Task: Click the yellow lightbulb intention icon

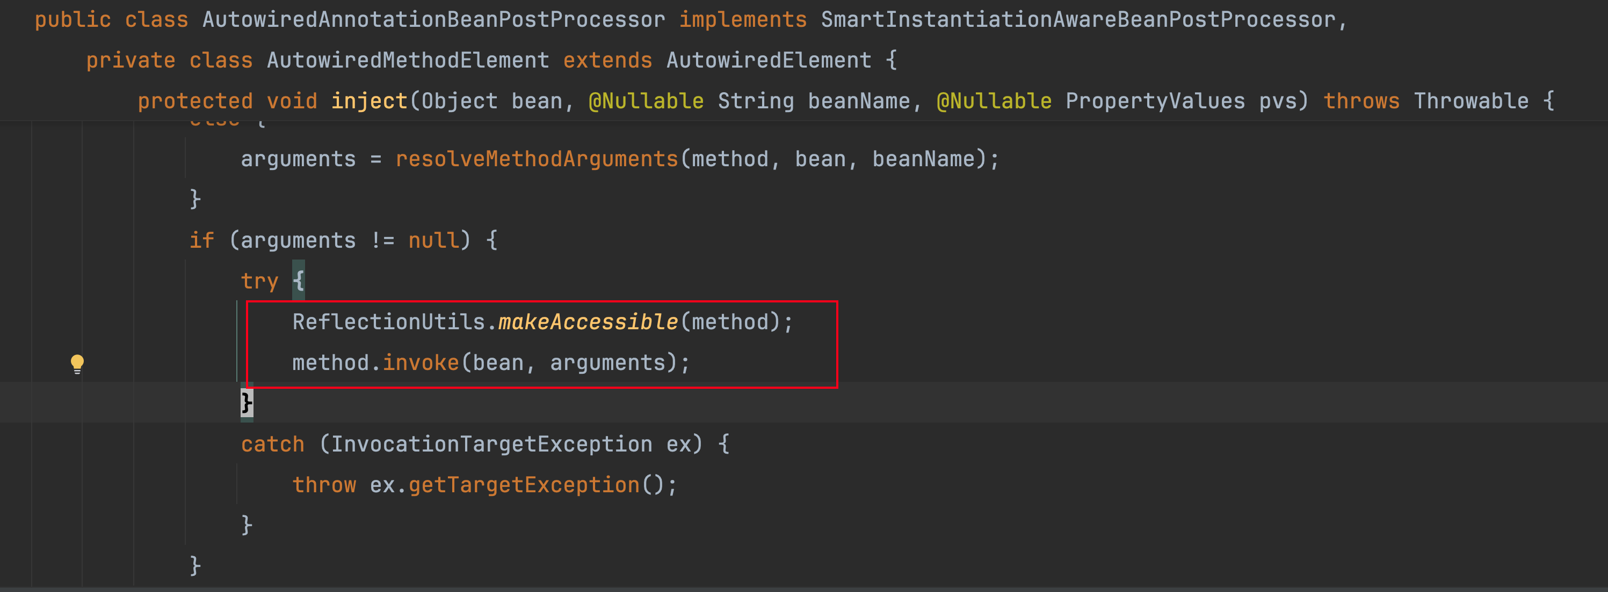Action: click(77, 364)
